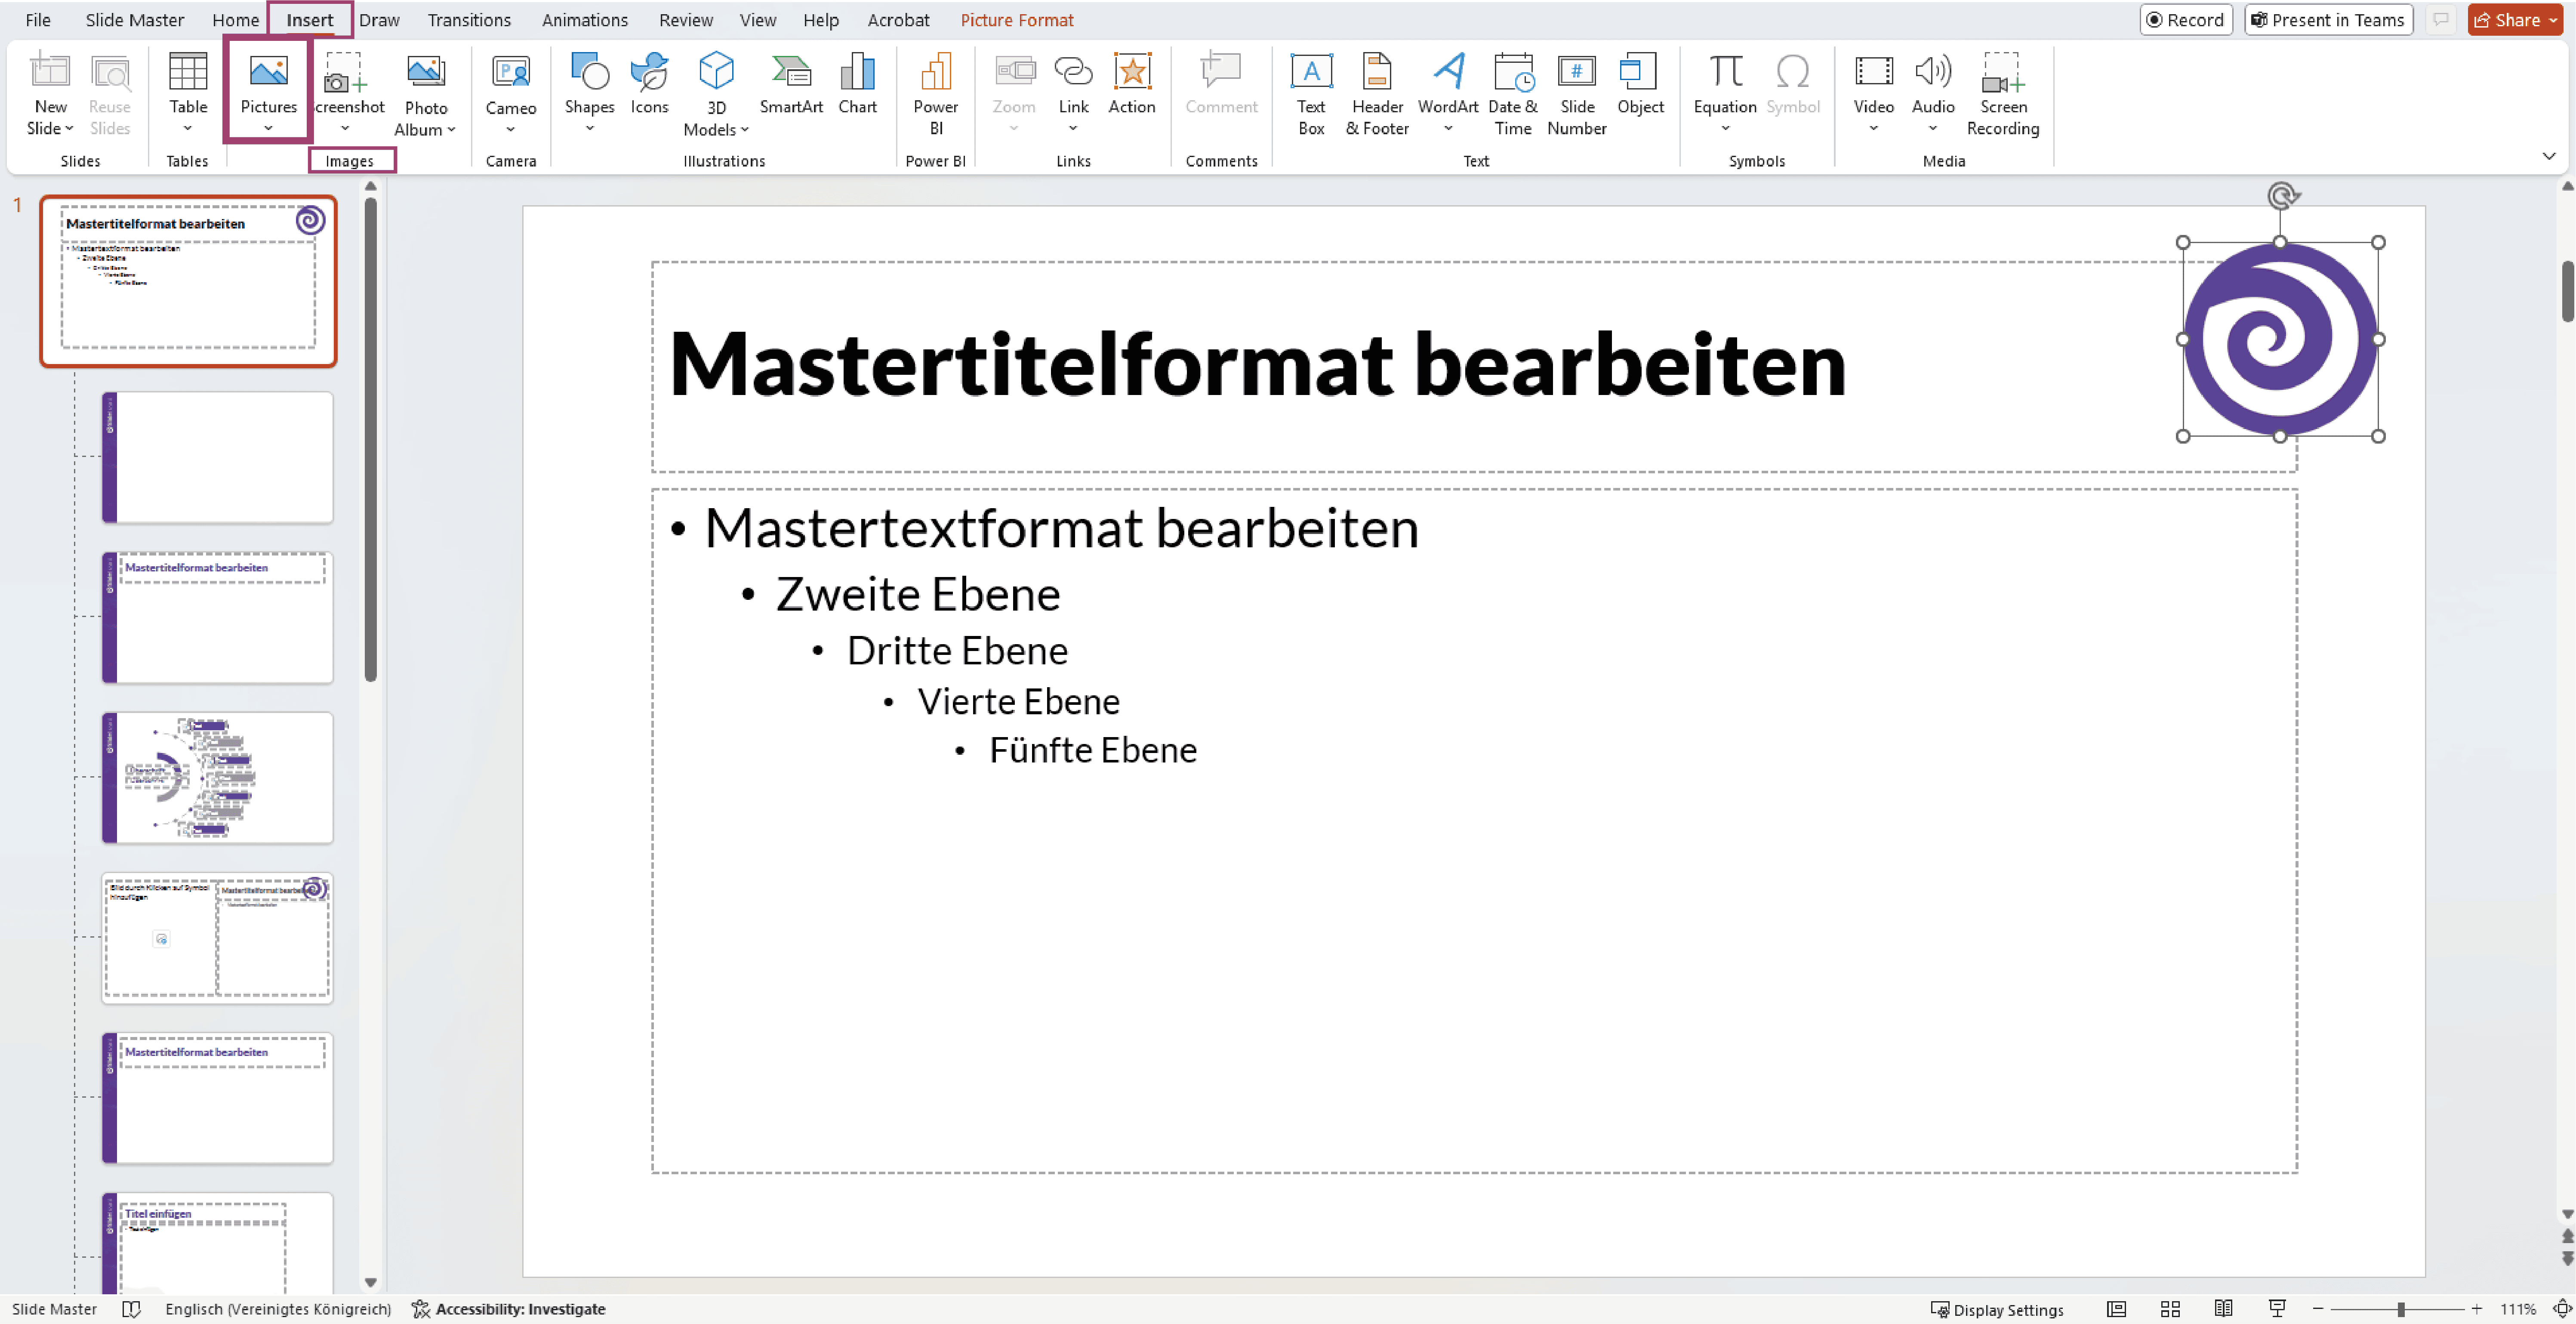
Task: Click the zoom slider handle
Action: pyautogui.click(x=2400, y=1309)
